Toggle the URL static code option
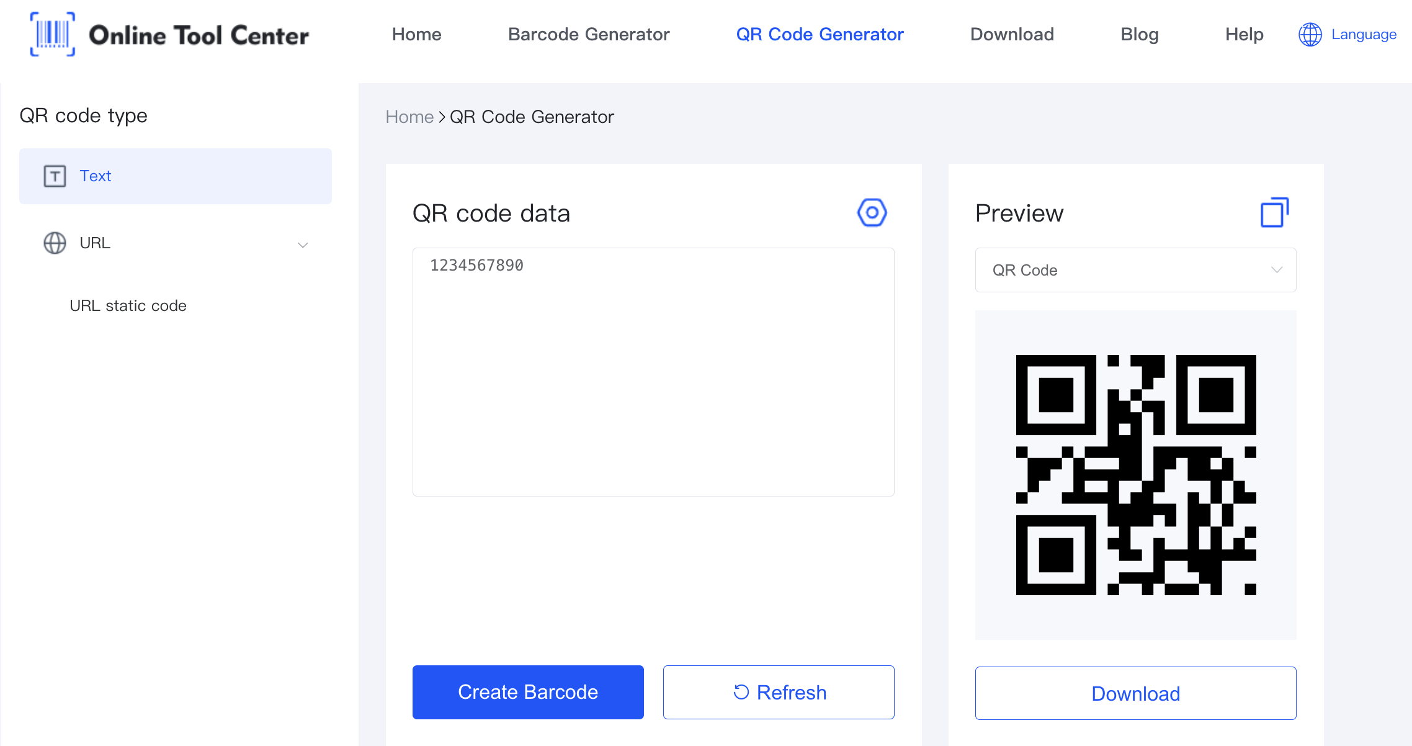 (128, 305)
